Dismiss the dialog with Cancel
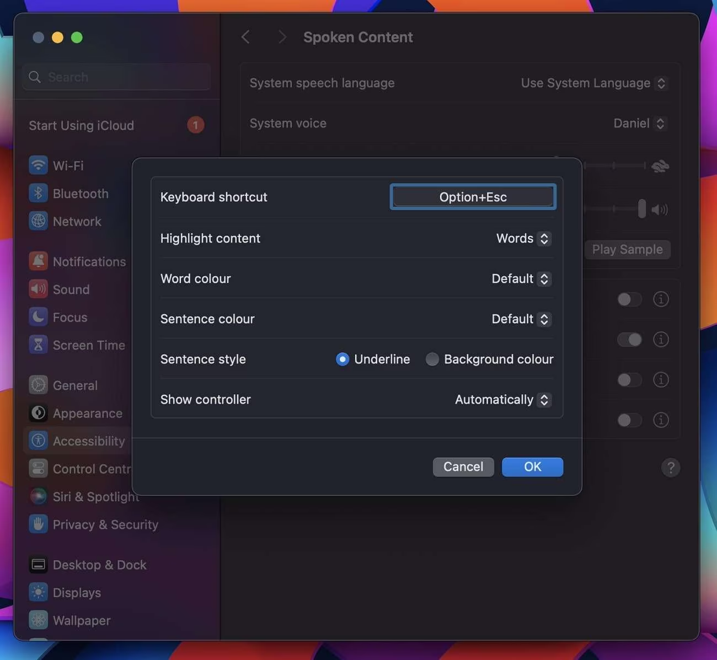 tap(463, 466)
